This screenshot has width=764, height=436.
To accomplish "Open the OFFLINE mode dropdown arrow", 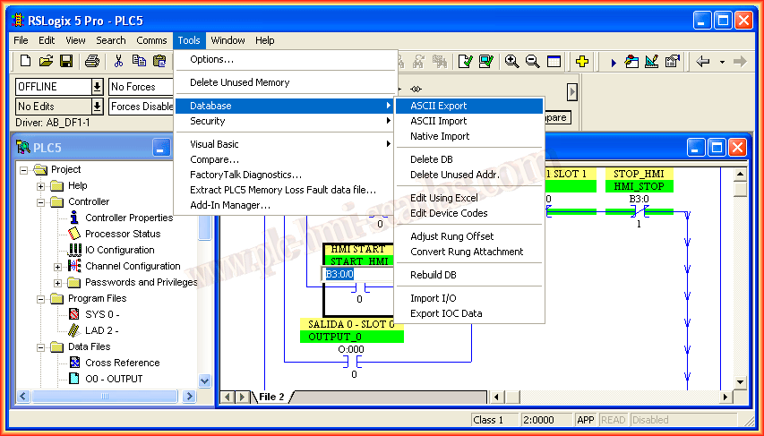I will click(97, 87).
